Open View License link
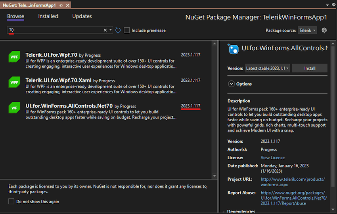The height and width of the screenshot is (214, 337). point(272,157)
